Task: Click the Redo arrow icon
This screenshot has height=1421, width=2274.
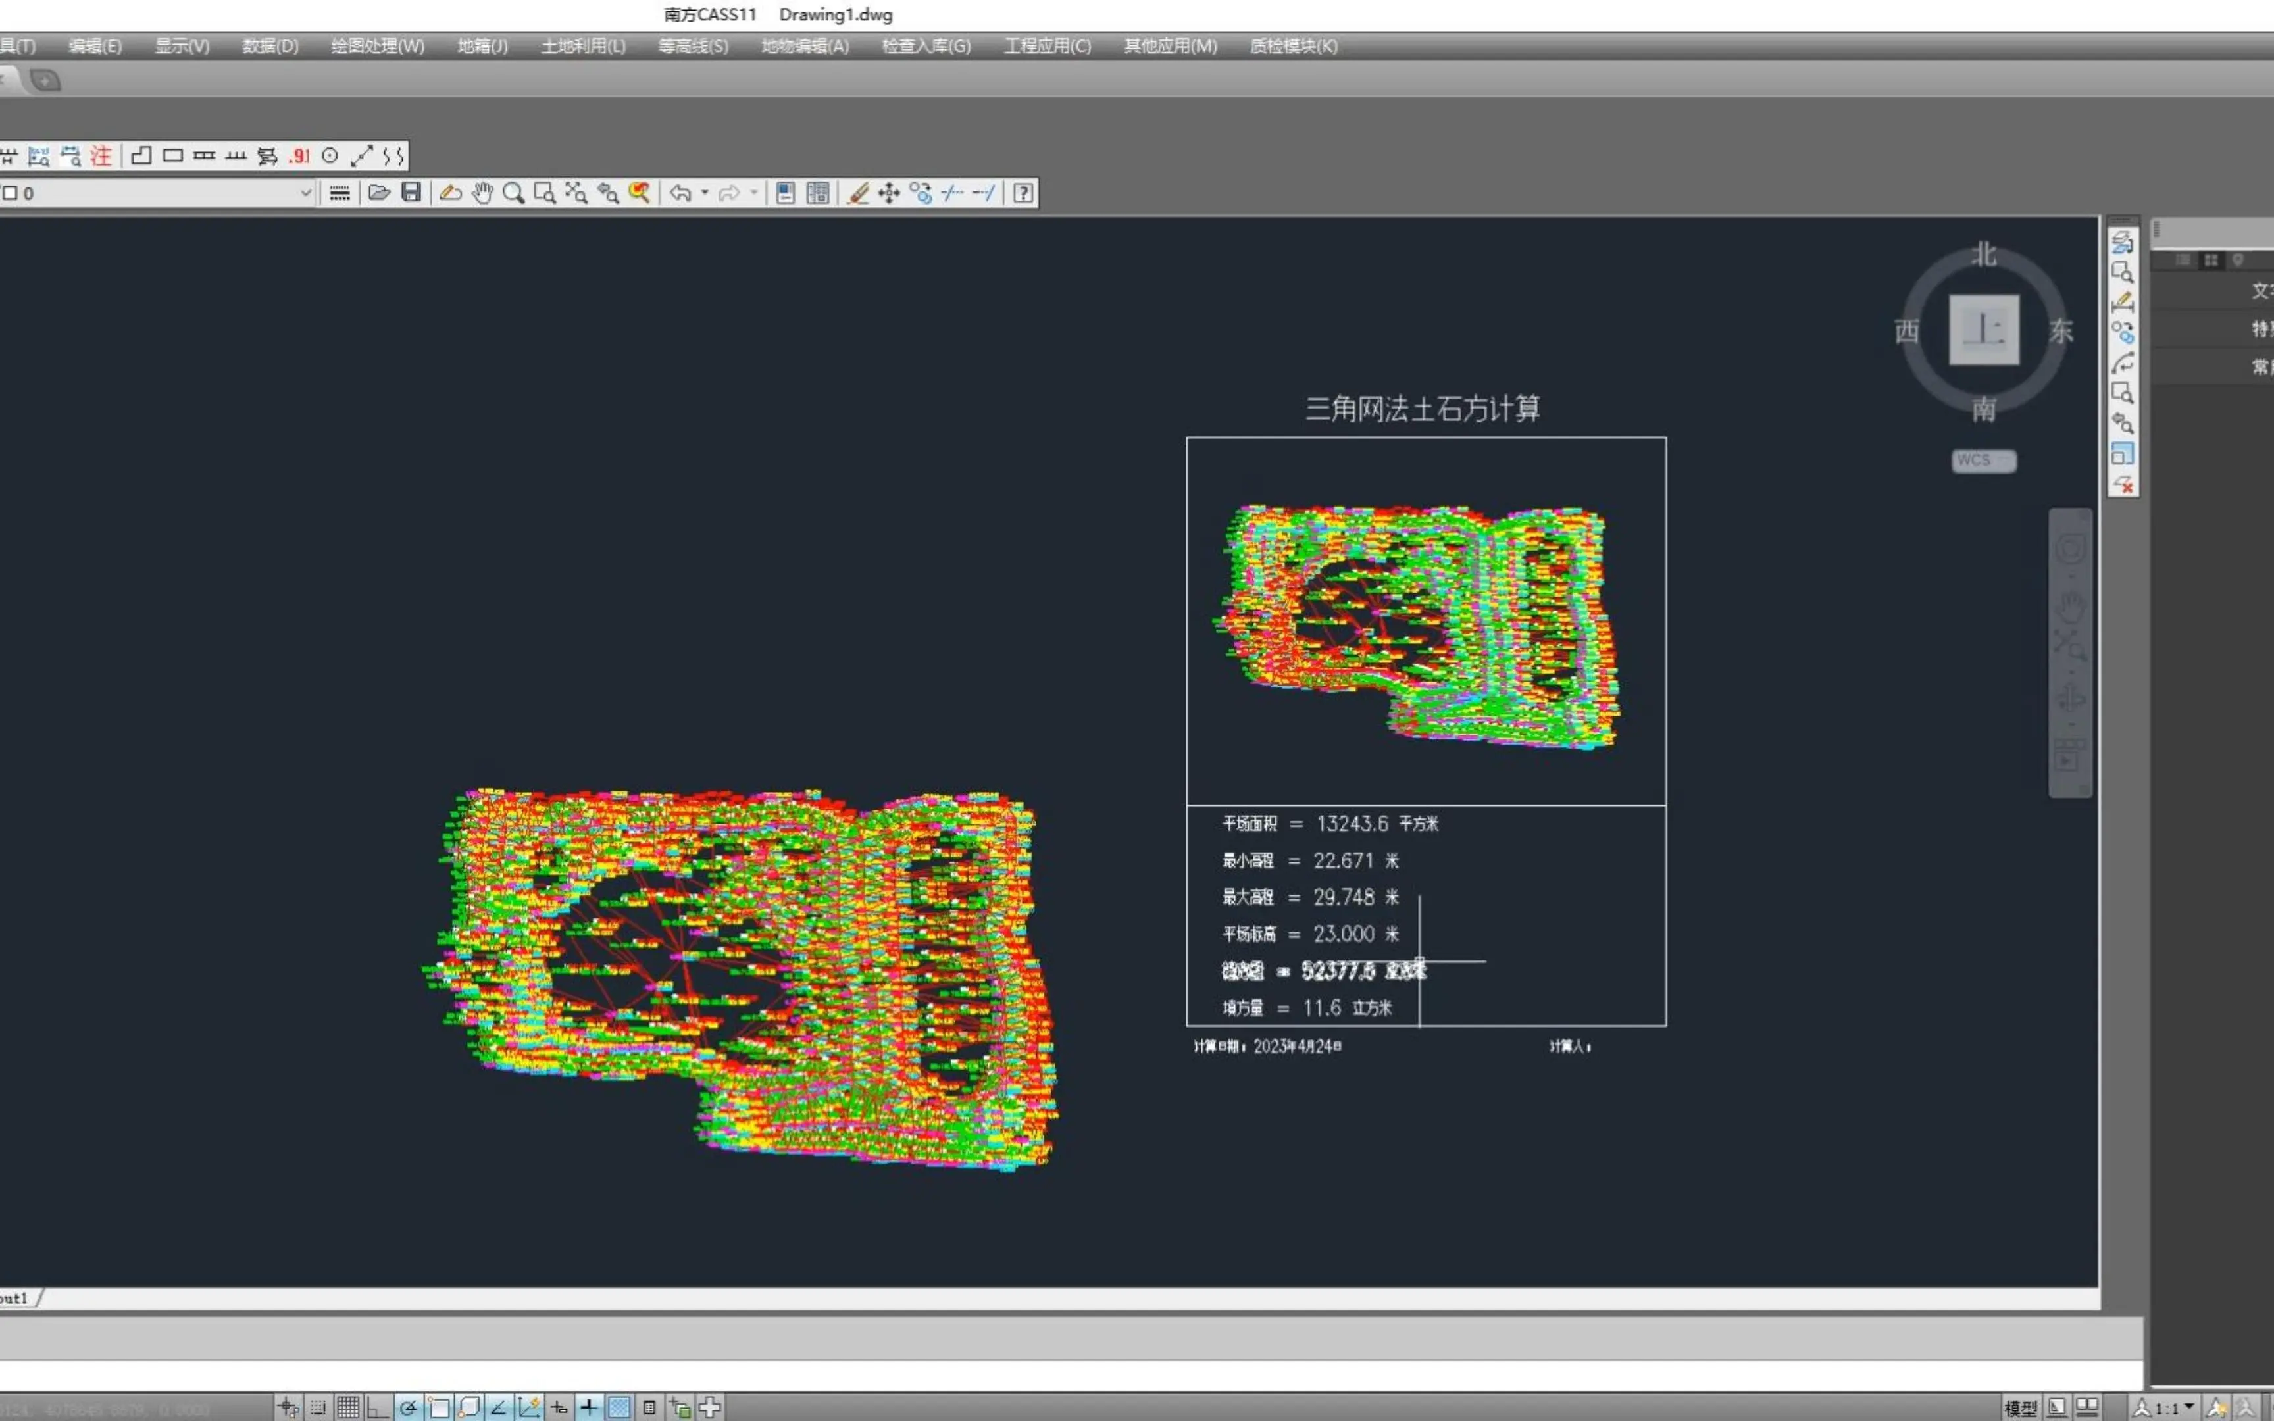Action: point(728,193)
